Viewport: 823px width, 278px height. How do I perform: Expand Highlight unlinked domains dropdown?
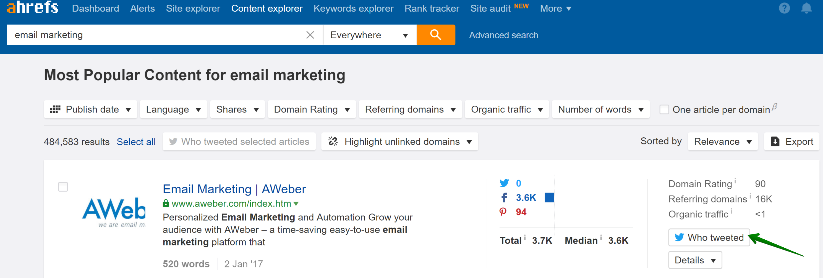(x=400, y=141)
